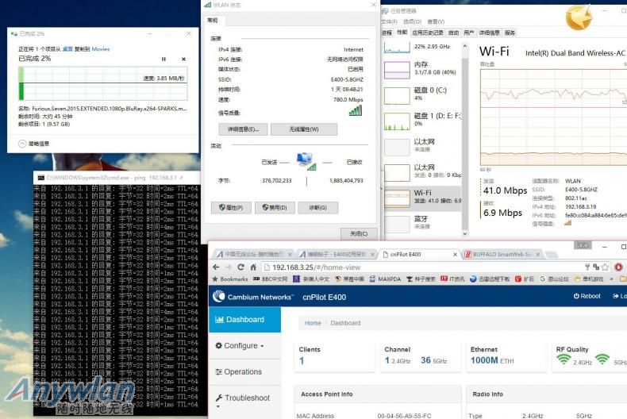
Task: Click 属性(P) button in WLAN status
Action: click(x=231, y=207)
